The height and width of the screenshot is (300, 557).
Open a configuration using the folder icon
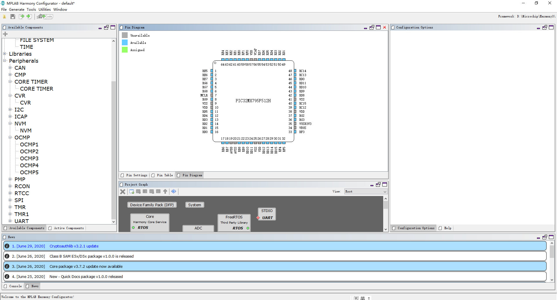point(5,17)
